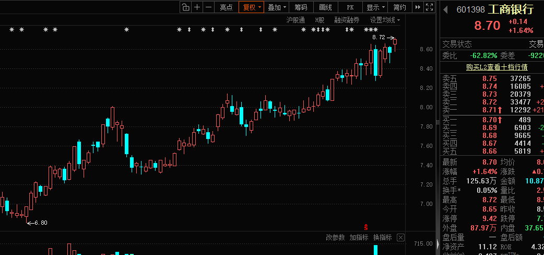Select the 买五 8.66 order row
This screenshot has width=544, height=255.
(x=493, y=151)
